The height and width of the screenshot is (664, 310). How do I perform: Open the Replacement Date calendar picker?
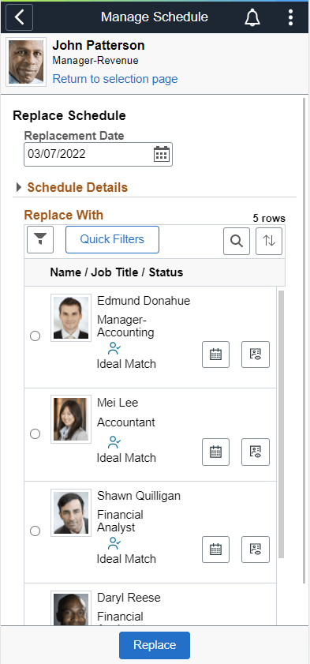161,154
